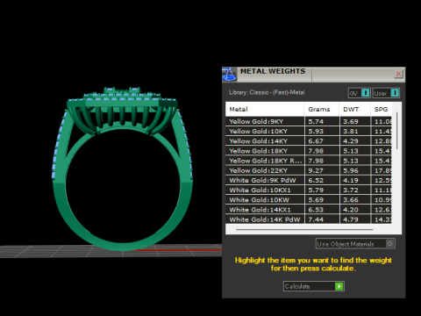Screen dimensions: 421x316
Task: Click the METAL WEIGHTS title bar
Action: 313,74
